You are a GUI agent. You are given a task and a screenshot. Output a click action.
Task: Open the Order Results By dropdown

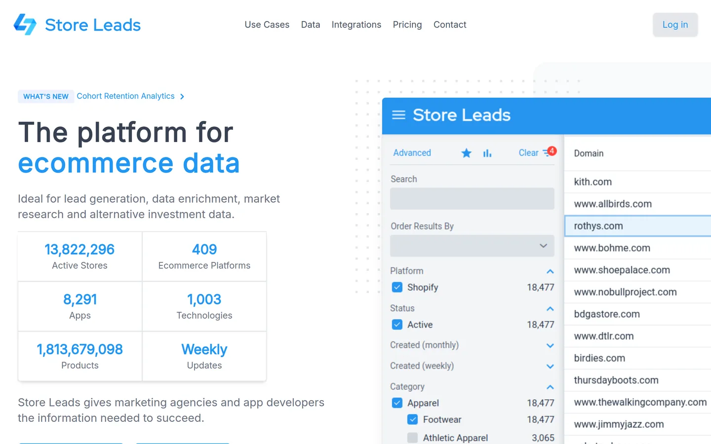pyautogui.click(x=472, y=246)
